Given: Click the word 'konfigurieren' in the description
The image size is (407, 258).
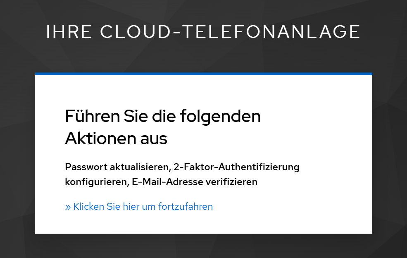Looking at the screenshot, I should pyautogui.click(x=97, y=182).
